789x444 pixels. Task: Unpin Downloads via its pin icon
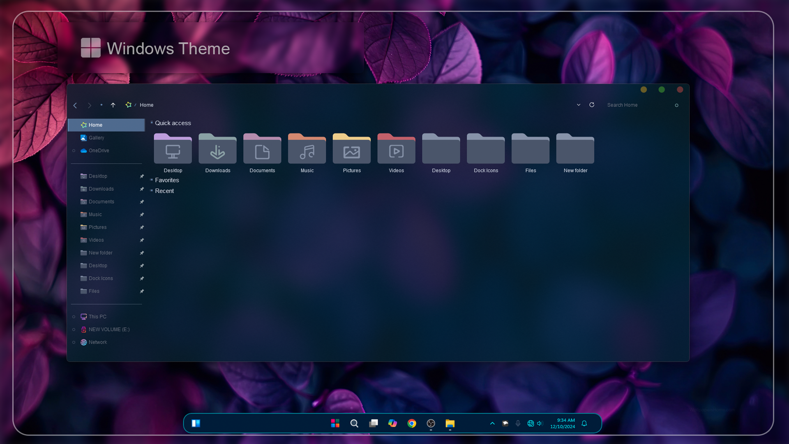tap(142, 189)
